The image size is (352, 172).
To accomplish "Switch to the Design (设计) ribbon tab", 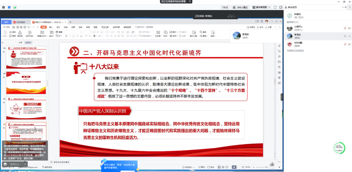I will click(x=58, y=27).
